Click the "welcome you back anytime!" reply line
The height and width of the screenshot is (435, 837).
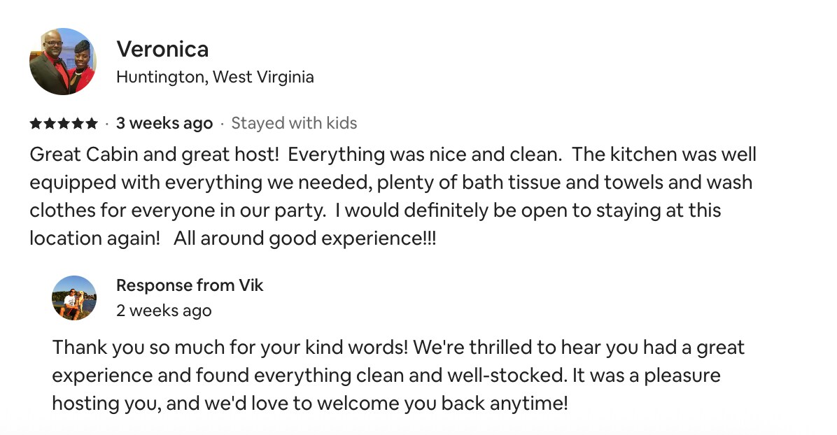pos(310,403)
